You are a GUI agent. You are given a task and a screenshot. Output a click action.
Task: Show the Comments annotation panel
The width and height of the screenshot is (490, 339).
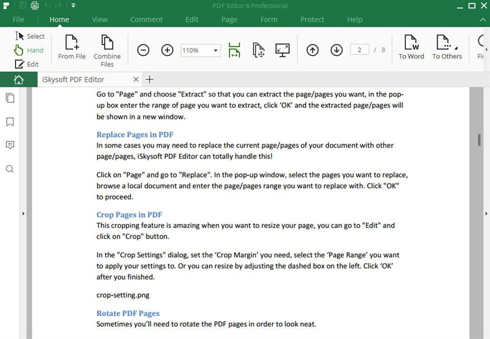[9, 145]
